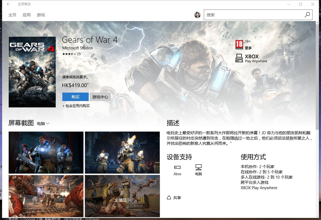
Task: Open screenshot of soldiers firing guns
Action: tap(122, 153)
